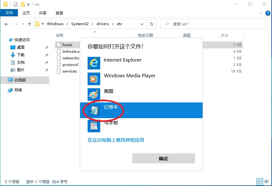Viewport: 272px width, 186px height.
Task: Refresh the etc folder view
Action: click(152, 24)
